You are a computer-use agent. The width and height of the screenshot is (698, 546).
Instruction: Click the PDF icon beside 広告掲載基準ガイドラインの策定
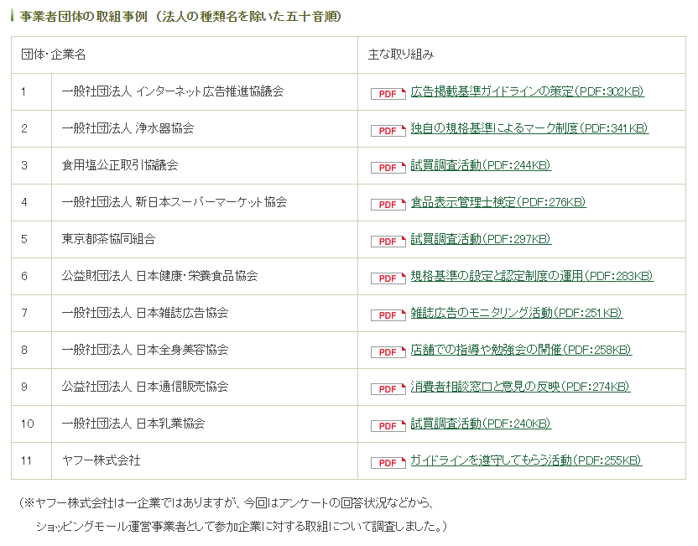[x=388, y=93]
